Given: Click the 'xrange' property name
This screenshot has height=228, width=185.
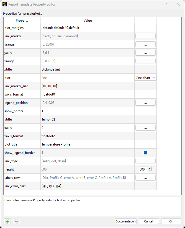Looking at the screenshot, I should [9, 61].
